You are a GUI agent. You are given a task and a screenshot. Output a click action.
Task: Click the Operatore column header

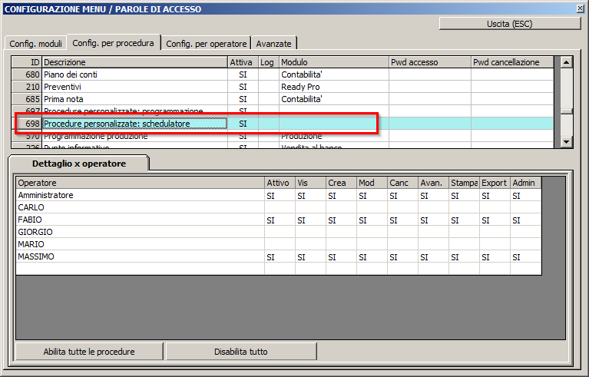[x=140, y=183]
